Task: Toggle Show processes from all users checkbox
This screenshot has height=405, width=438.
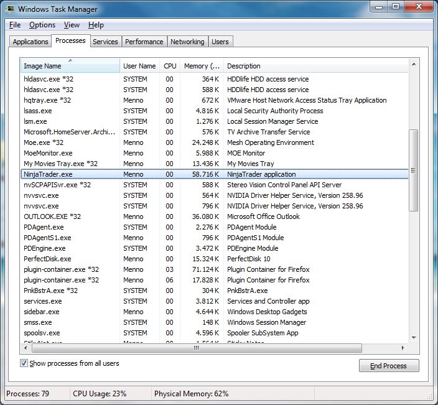Action: 24,363
